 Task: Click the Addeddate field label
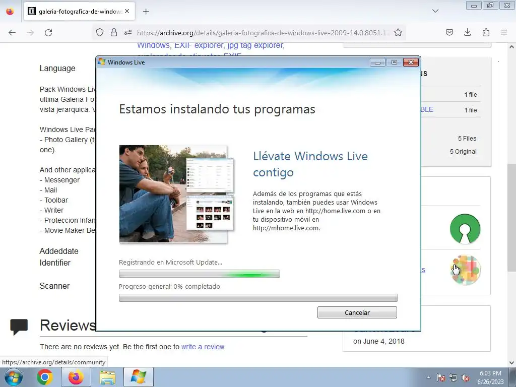(x=59, y=251)
